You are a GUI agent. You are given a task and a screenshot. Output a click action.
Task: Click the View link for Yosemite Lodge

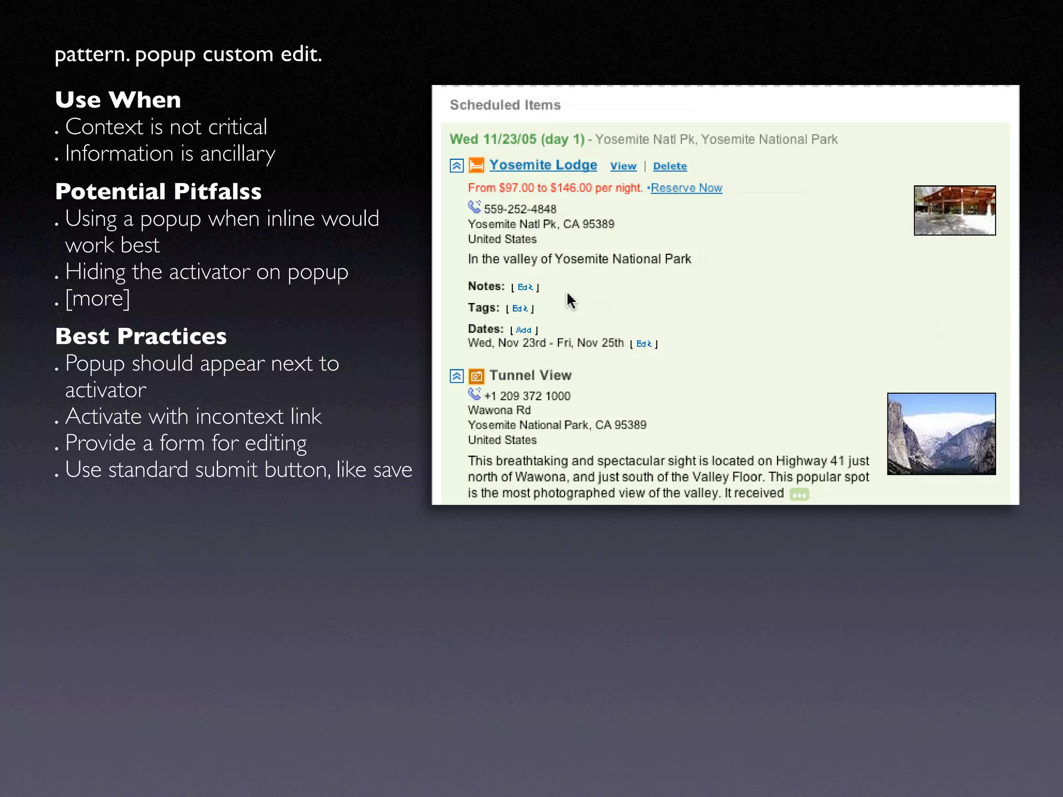[623, 166]
